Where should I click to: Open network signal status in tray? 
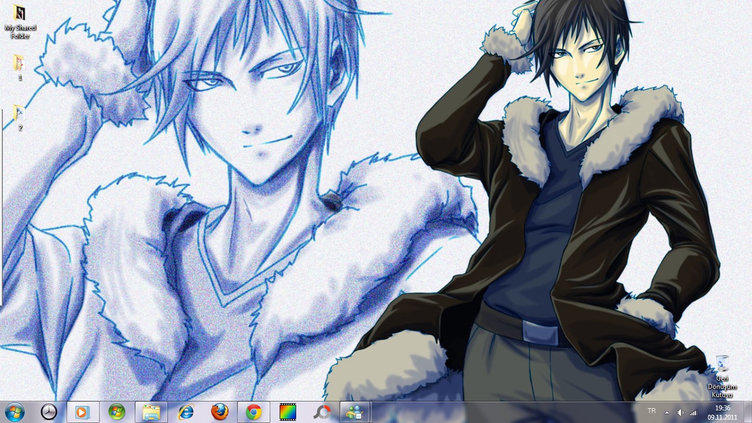coord(693,412)
